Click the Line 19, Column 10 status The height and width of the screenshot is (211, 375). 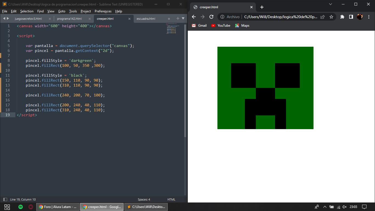[x=23, y=199]
